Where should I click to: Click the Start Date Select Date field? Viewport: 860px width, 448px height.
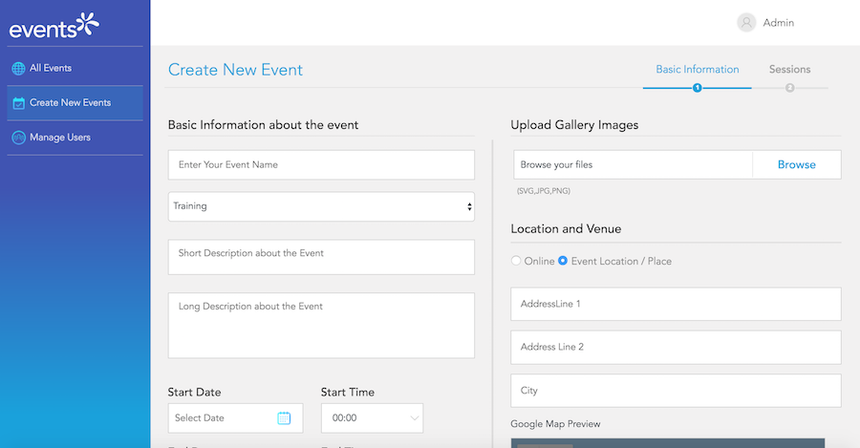(235, 417)
